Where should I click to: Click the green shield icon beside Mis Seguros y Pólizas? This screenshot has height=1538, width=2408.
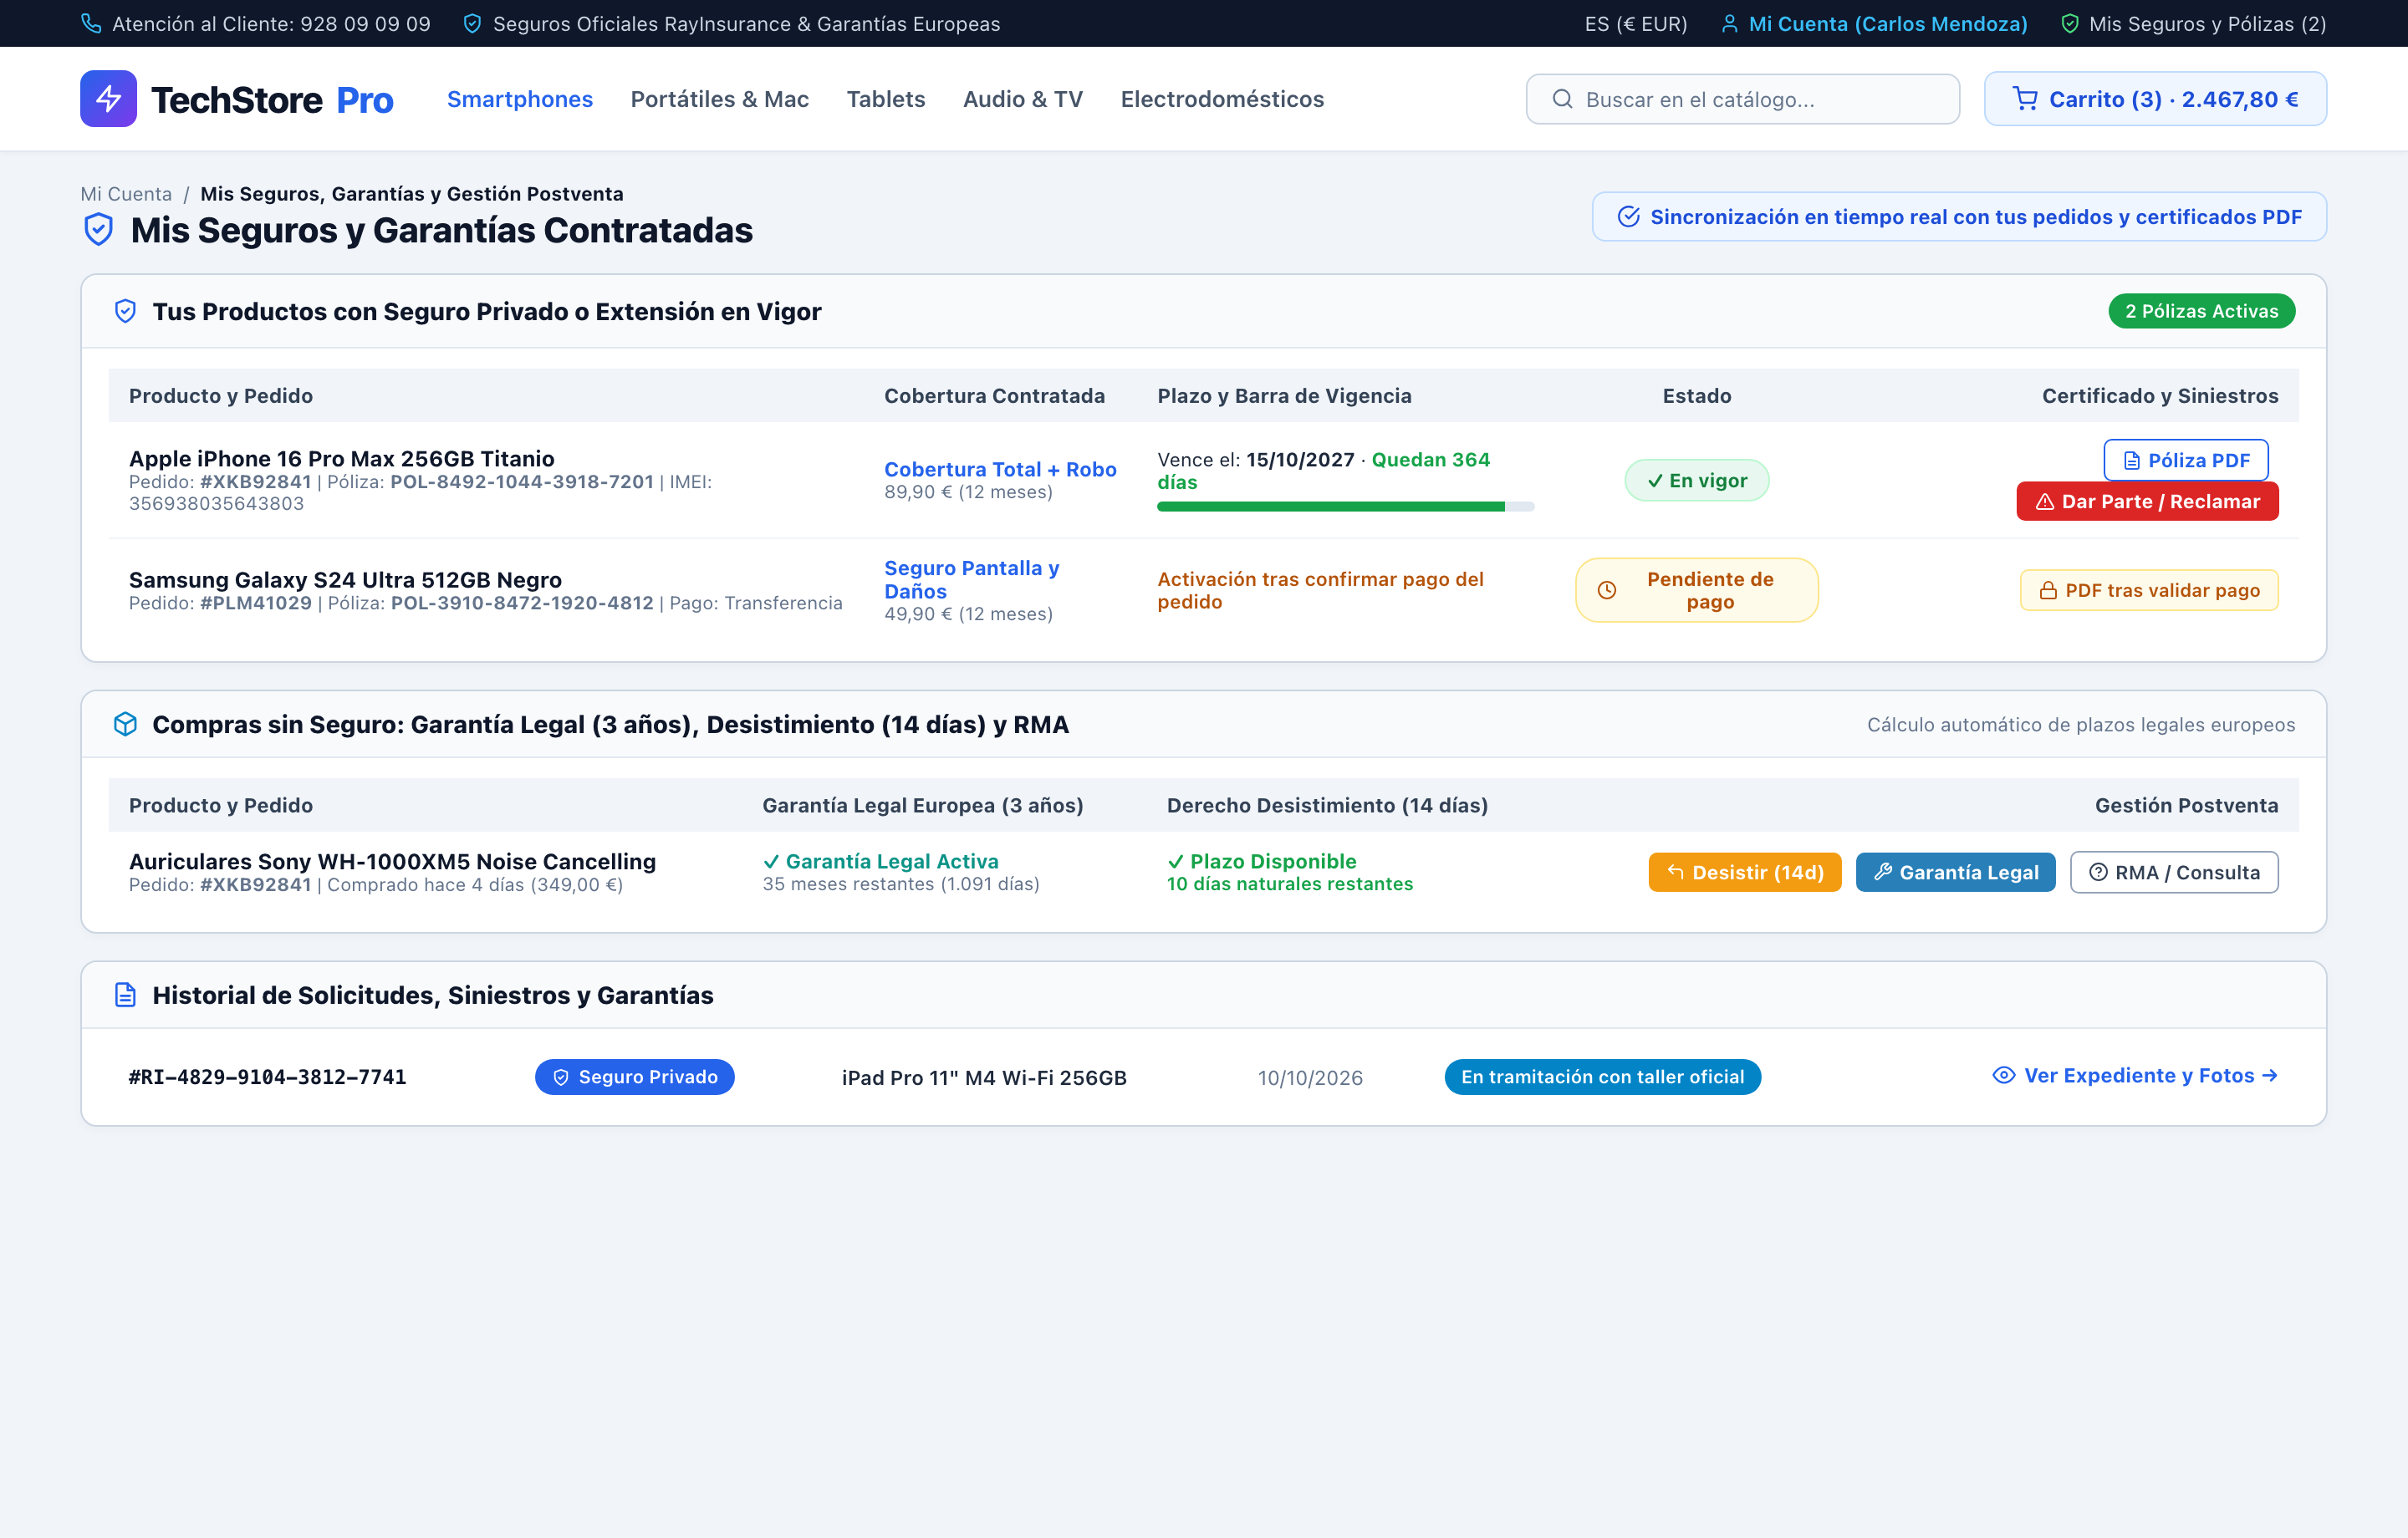click(2070, 23)
